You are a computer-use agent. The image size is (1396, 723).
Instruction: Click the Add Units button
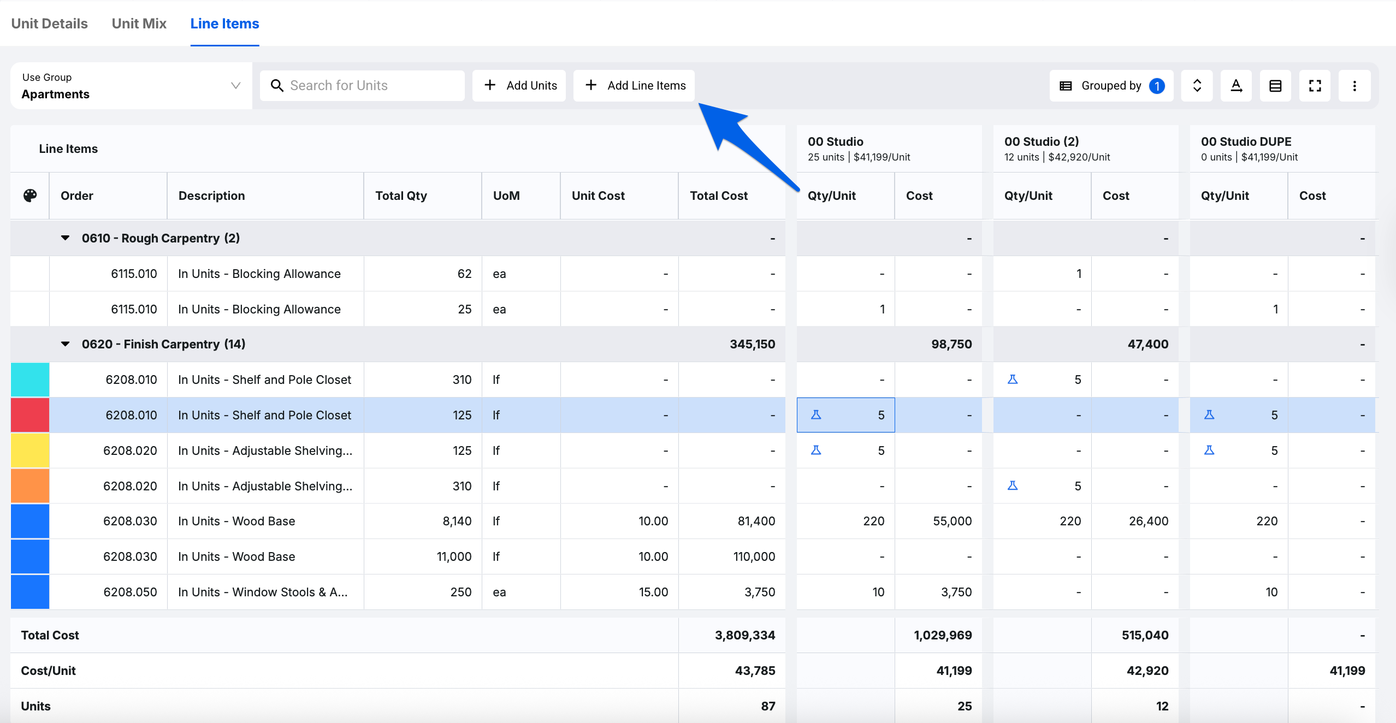tap(519, 86)
